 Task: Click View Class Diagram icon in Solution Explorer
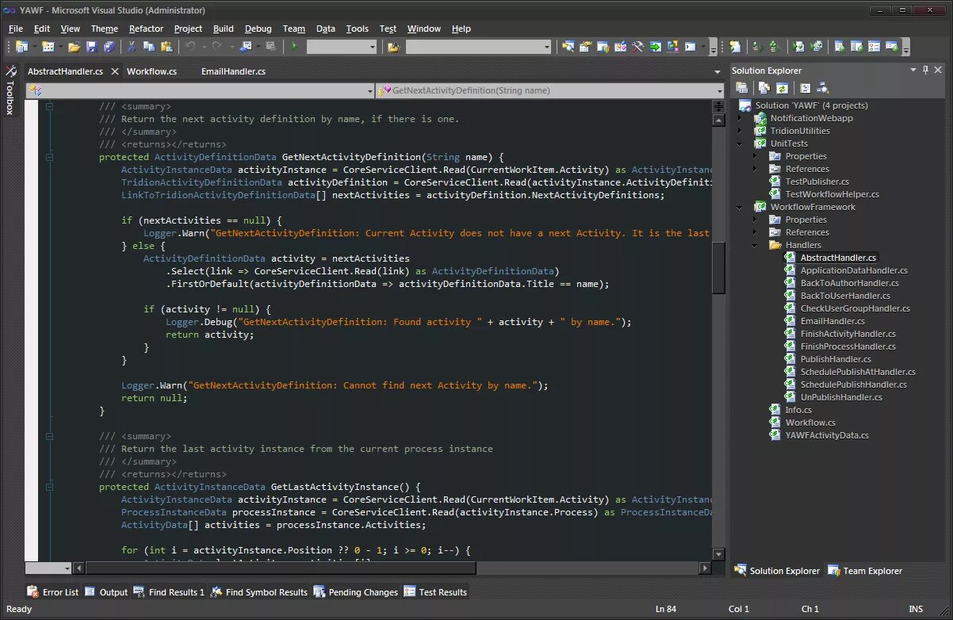pyautogui.click(x=823, y=88)
